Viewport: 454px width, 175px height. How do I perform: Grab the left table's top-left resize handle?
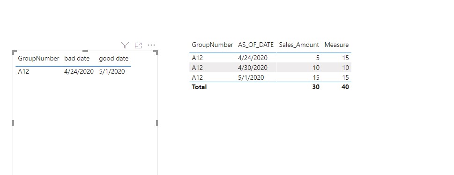pos(15,52)
